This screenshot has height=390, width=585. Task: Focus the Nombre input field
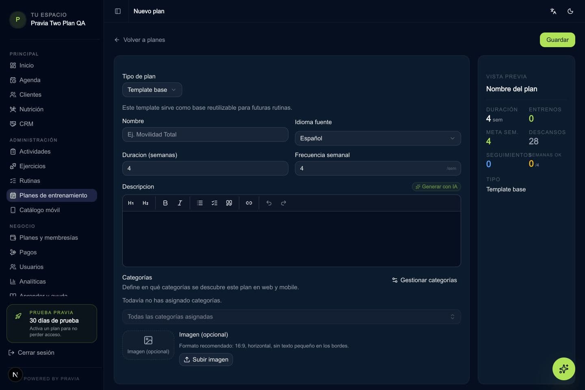(205, 134)
